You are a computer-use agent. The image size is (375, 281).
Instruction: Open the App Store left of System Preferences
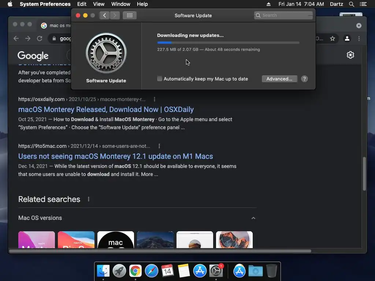coord(200,271)
